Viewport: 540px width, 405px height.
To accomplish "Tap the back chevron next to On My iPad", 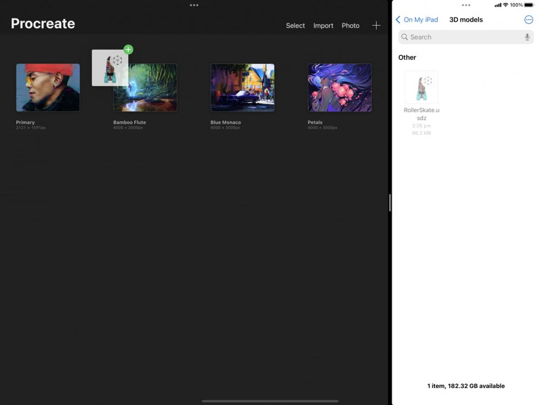I will [398, 19].
